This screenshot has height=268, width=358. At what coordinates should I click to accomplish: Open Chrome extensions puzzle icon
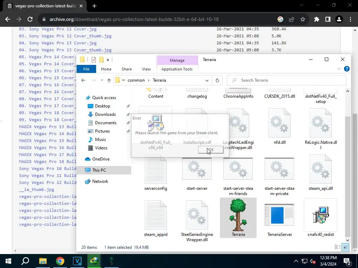(316, 20)
